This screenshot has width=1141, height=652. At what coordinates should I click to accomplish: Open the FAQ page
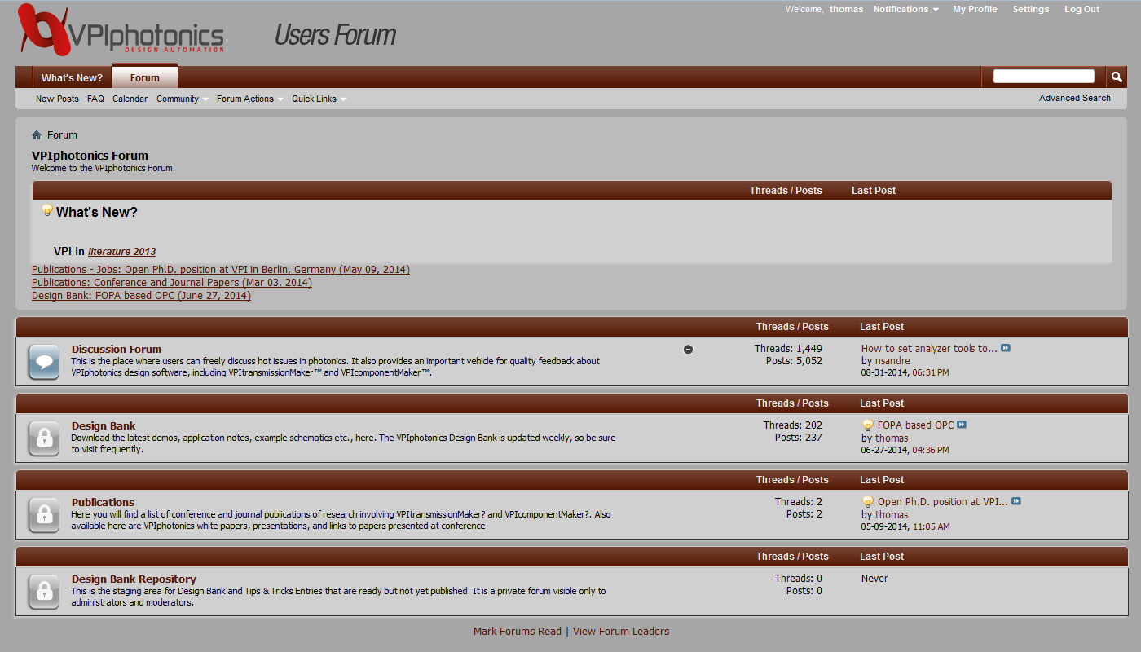point(95,99)
